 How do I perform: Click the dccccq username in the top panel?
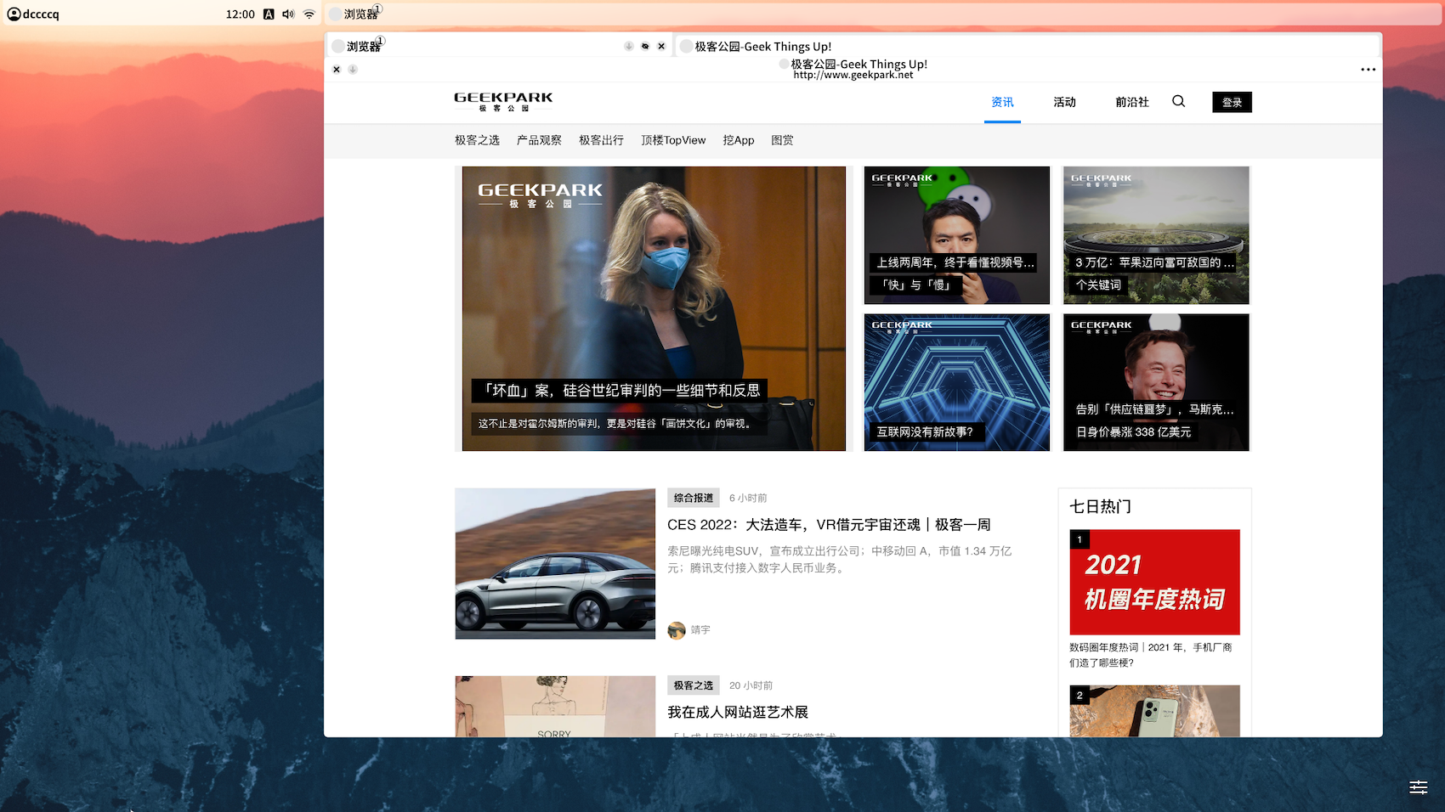(41, 14)
